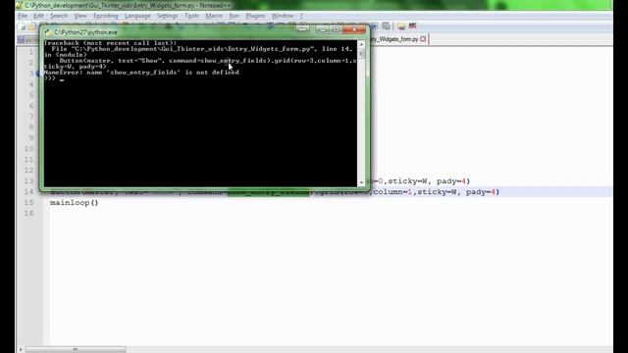628x353 pixels.
Task: Click the yellow folder toolbar icon
Action: [x=401, y=26]
